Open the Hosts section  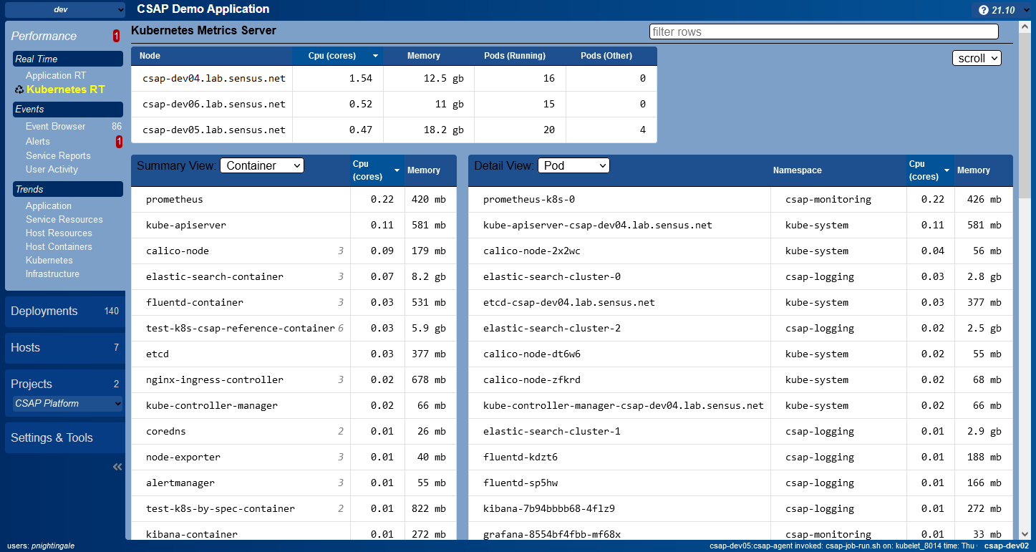(x=65, y=348)
